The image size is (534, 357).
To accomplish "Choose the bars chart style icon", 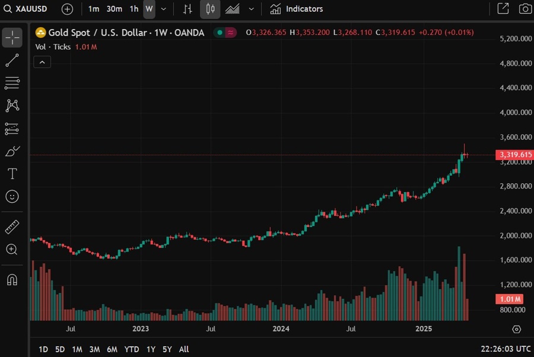I will click(187, 9).
